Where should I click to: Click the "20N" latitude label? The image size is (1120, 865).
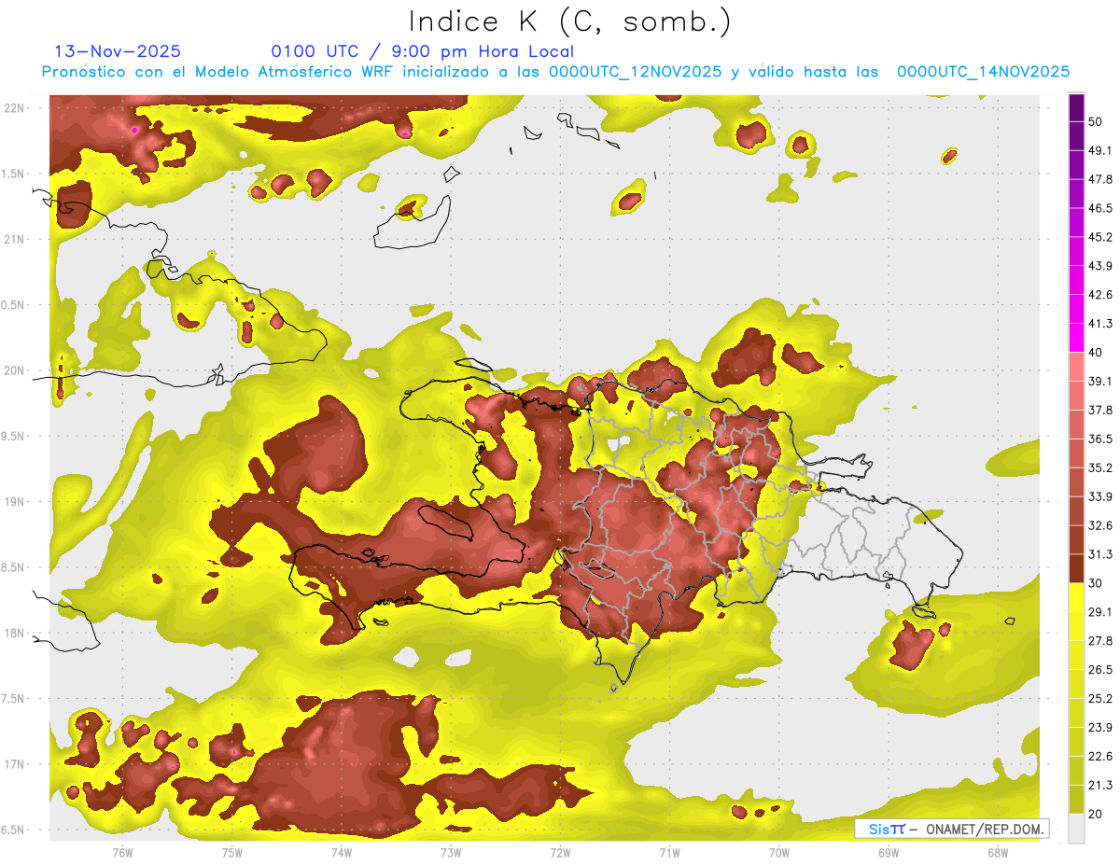[13, 370]
